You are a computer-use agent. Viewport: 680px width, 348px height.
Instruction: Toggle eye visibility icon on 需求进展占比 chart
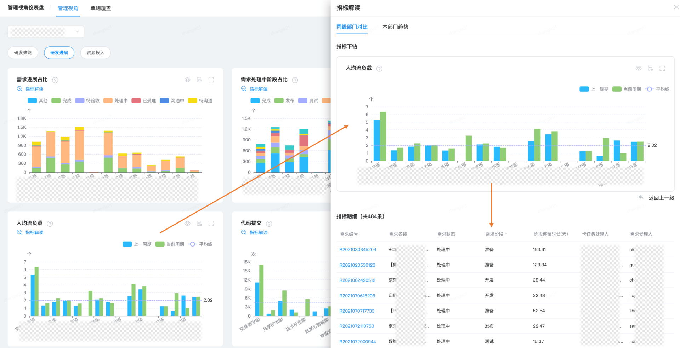187,80
